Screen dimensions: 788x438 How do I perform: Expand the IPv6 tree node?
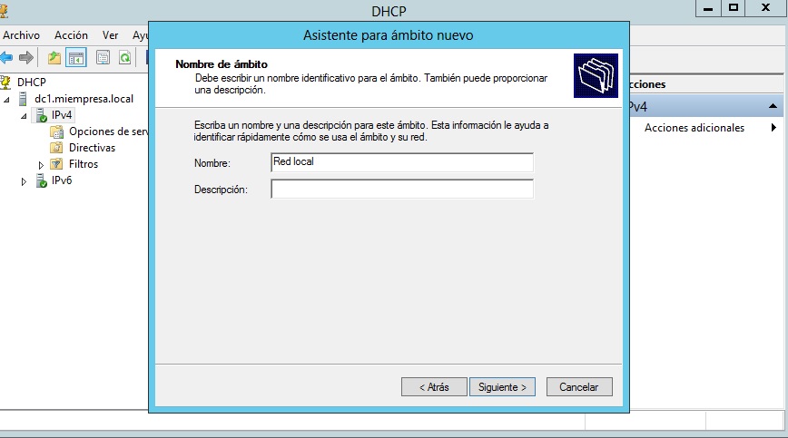pos(25,181)
